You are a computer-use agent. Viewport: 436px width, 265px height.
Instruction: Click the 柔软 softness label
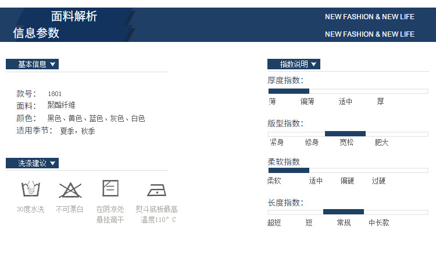(274, 181)
